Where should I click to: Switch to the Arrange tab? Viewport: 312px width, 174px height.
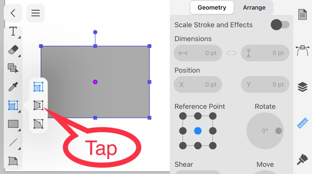coord(254,7)
